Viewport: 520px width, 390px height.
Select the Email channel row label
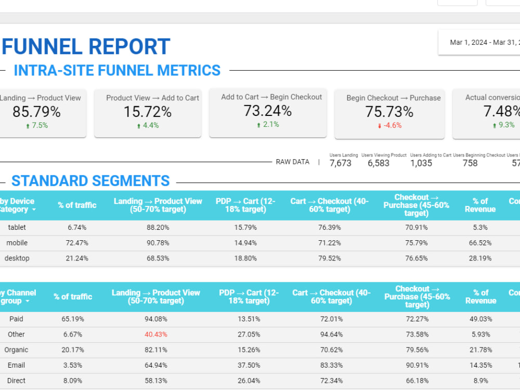coord(16,365)
